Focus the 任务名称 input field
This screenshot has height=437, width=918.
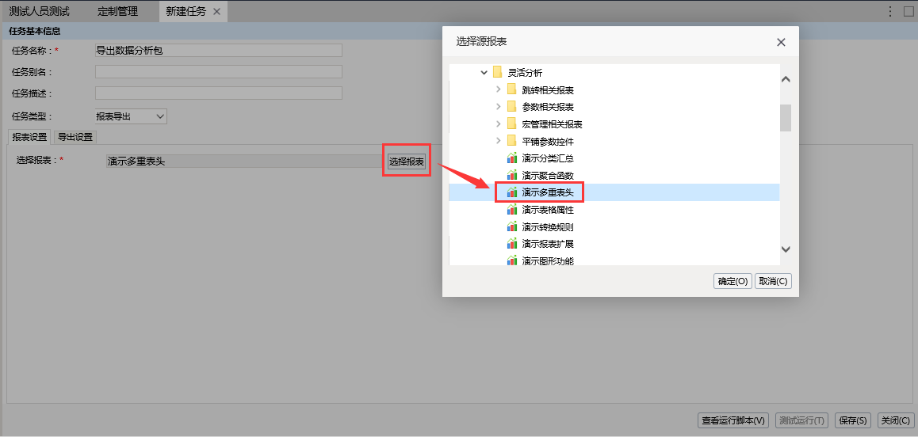tap(218, 51)
